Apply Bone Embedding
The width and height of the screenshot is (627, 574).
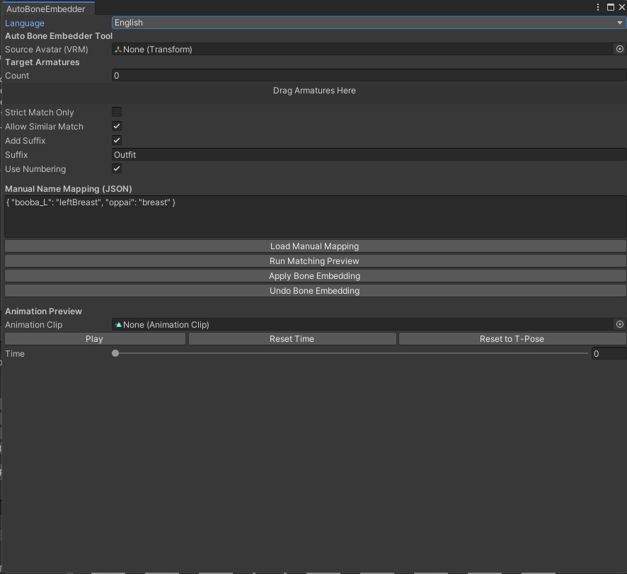[314, 275]
